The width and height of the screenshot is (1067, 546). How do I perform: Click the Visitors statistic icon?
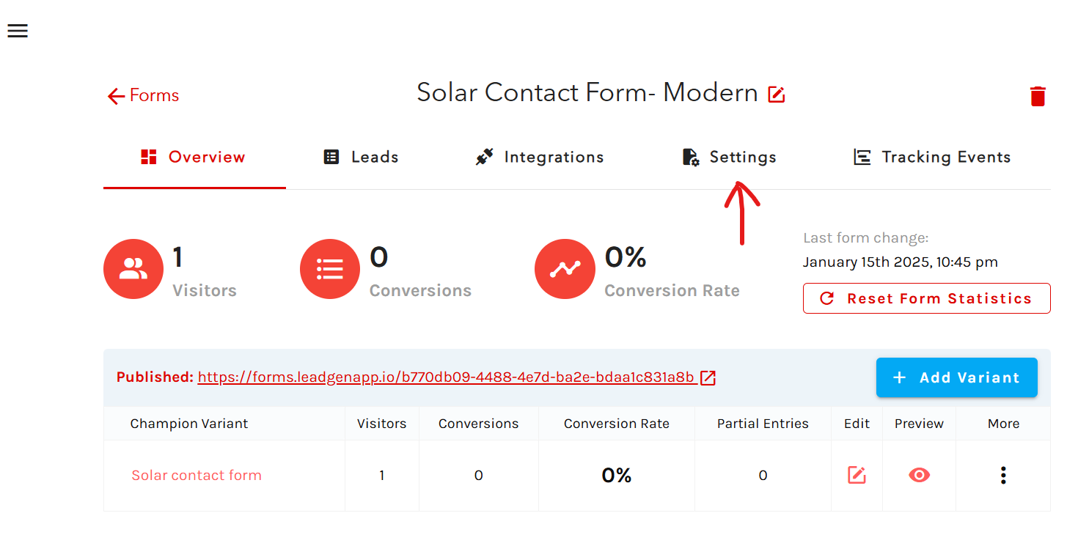pyautogui.click(x=133, y=269)
